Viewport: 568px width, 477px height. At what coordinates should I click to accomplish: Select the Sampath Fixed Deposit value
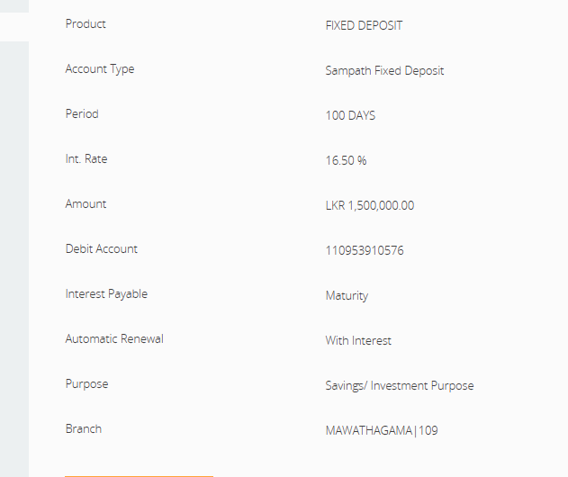pos(384,71)
